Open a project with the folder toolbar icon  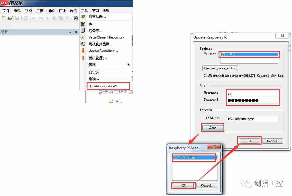10,18
